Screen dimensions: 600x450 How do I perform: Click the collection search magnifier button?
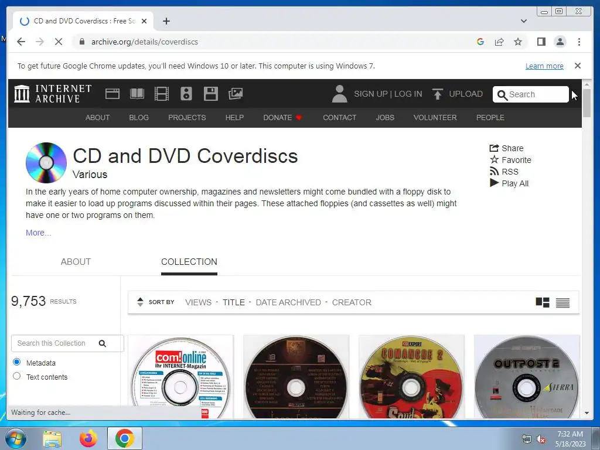(102, 343)
